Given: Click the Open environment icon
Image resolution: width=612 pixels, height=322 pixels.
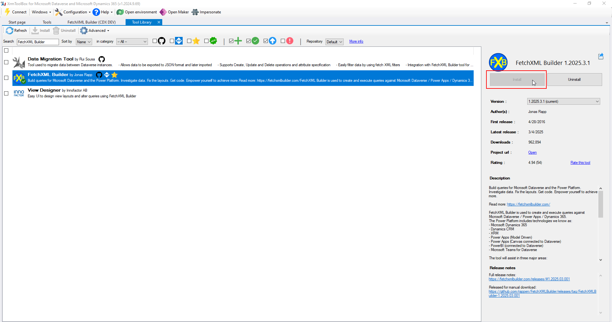Looking at the screenshot, I should (x=120, y=12).
